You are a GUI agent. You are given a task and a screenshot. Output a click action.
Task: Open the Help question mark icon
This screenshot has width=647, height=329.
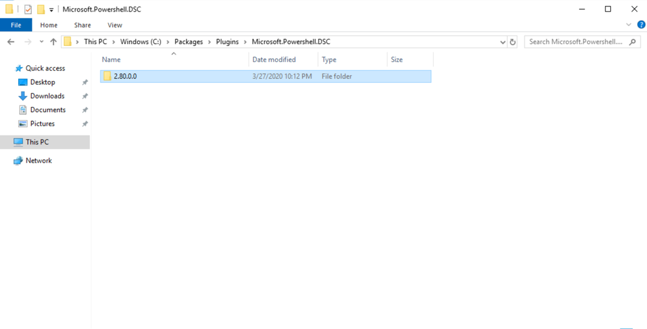click(x=641, y=25)
